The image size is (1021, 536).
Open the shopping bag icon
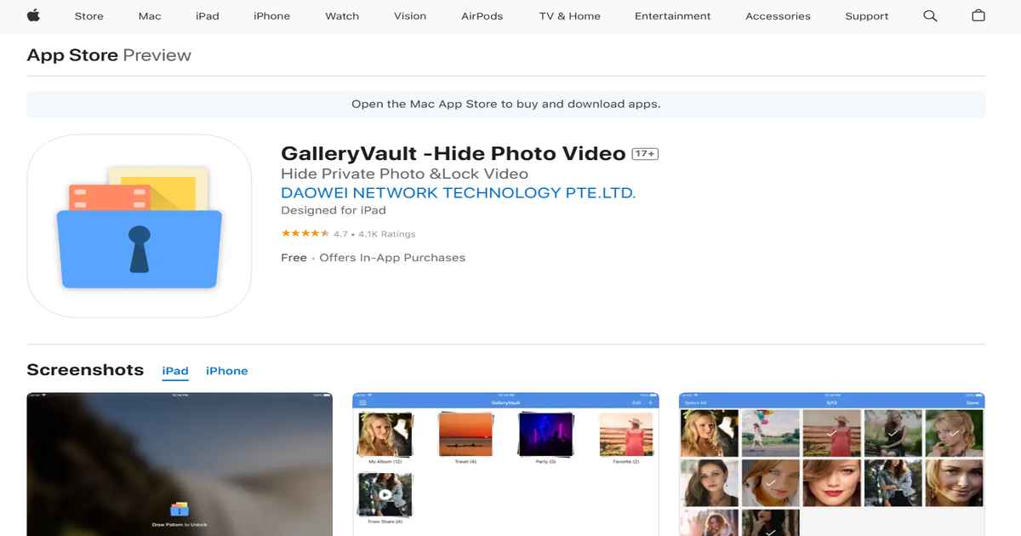tap(978, 15)
